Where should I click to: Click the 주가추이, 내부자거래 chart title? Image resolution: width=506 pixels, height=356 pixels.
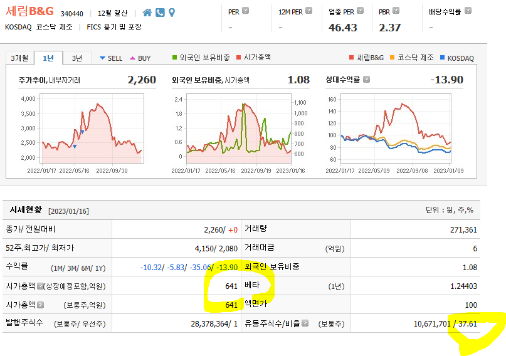(50, 80)
